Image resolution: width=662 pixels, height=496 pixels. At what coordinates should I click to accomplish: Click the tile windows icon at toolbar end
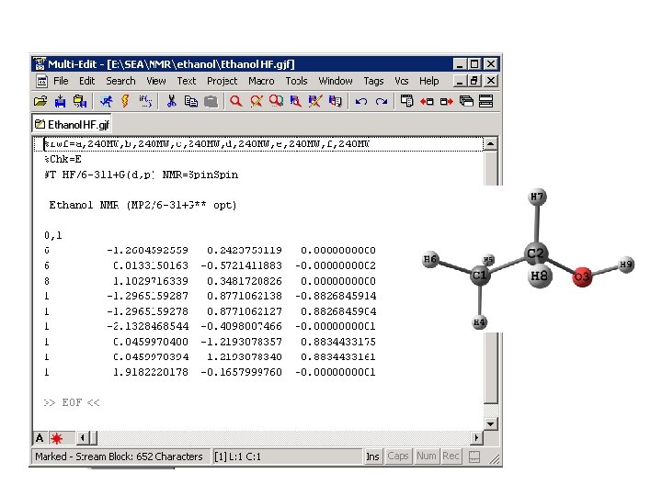(487, 101)
